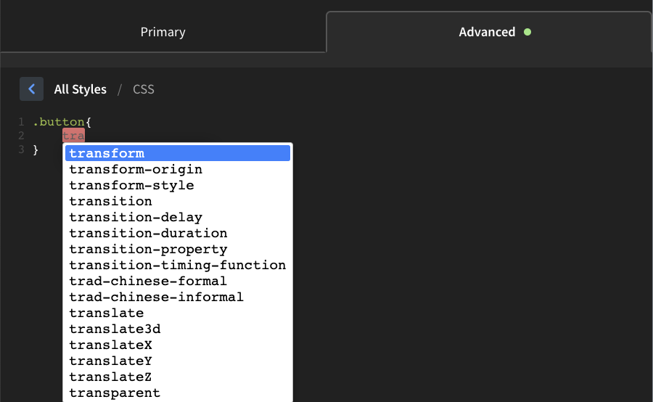Screen dimensions: 653x402
Task: Choose transform-origin suggestion
Action: (x=178, y=170)
